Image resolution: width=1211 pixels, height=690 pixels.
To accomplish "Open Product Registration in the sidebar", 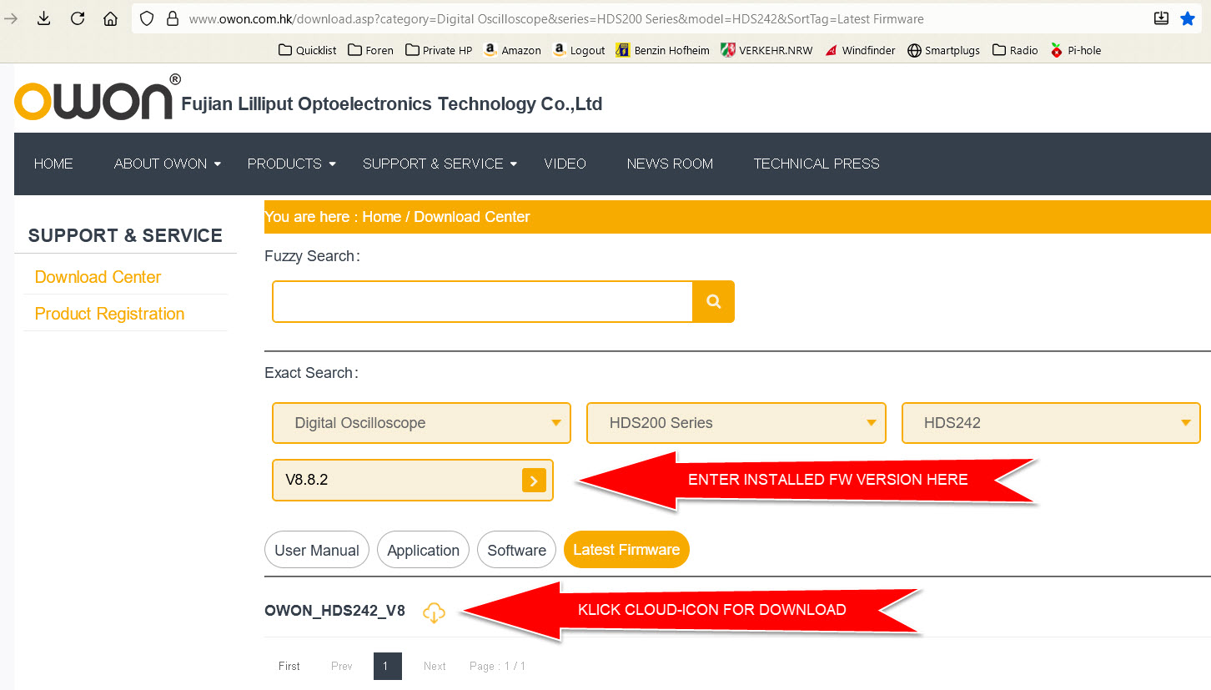I will [109, 314].
